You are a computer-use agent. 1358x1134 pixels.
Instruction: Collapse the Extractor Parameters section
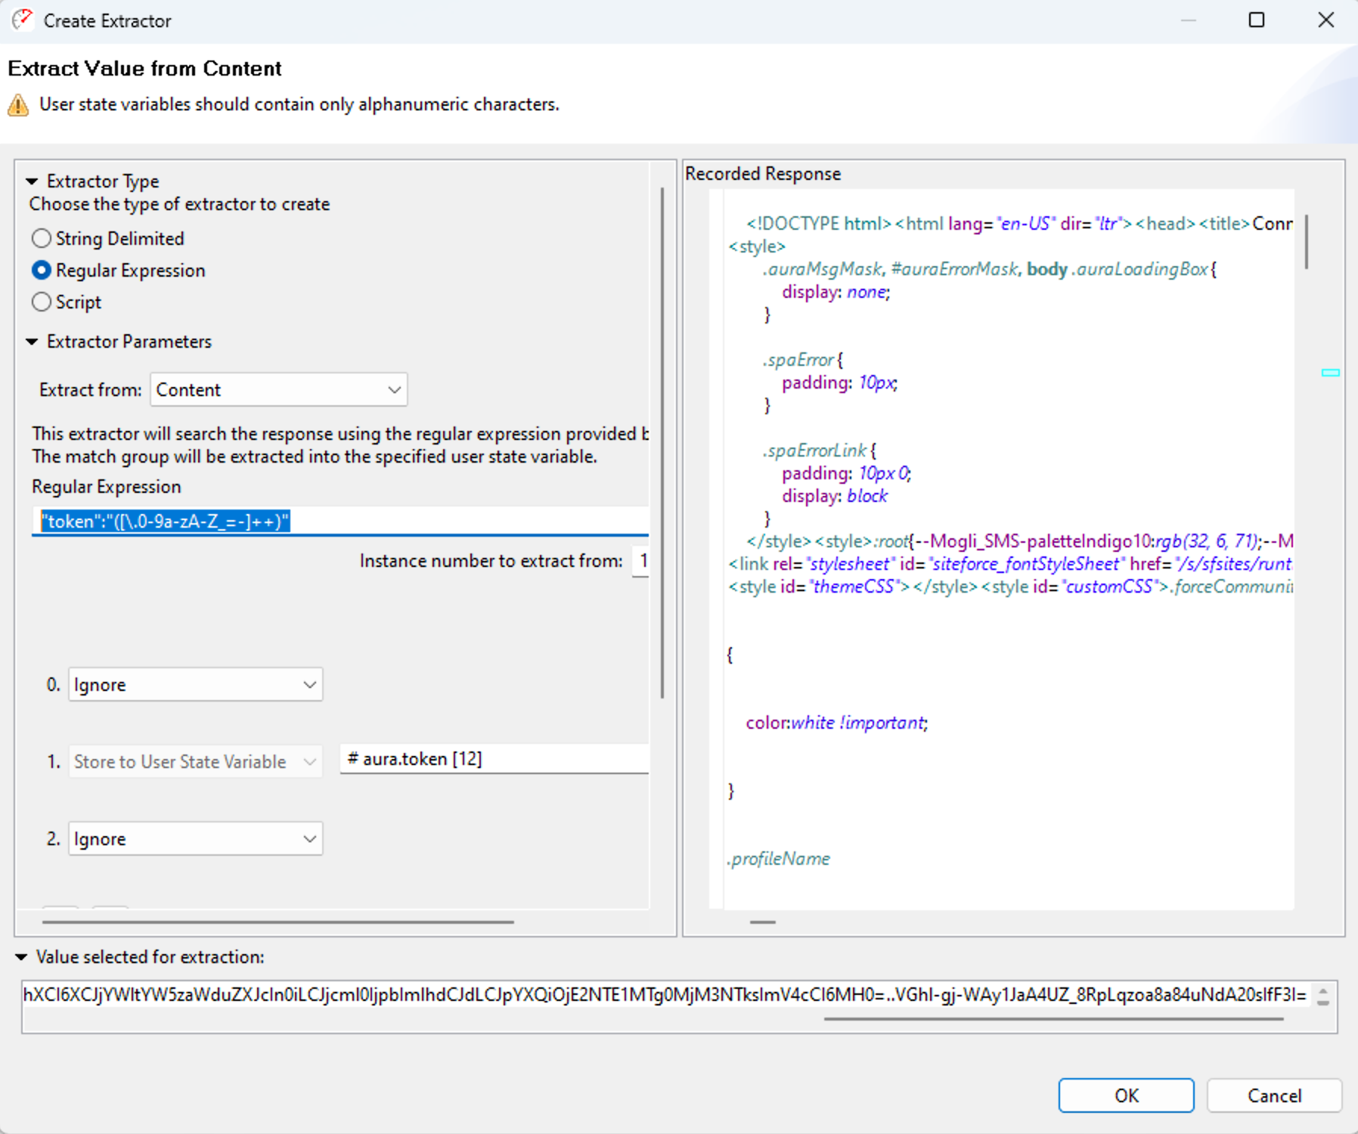(32, 342)
